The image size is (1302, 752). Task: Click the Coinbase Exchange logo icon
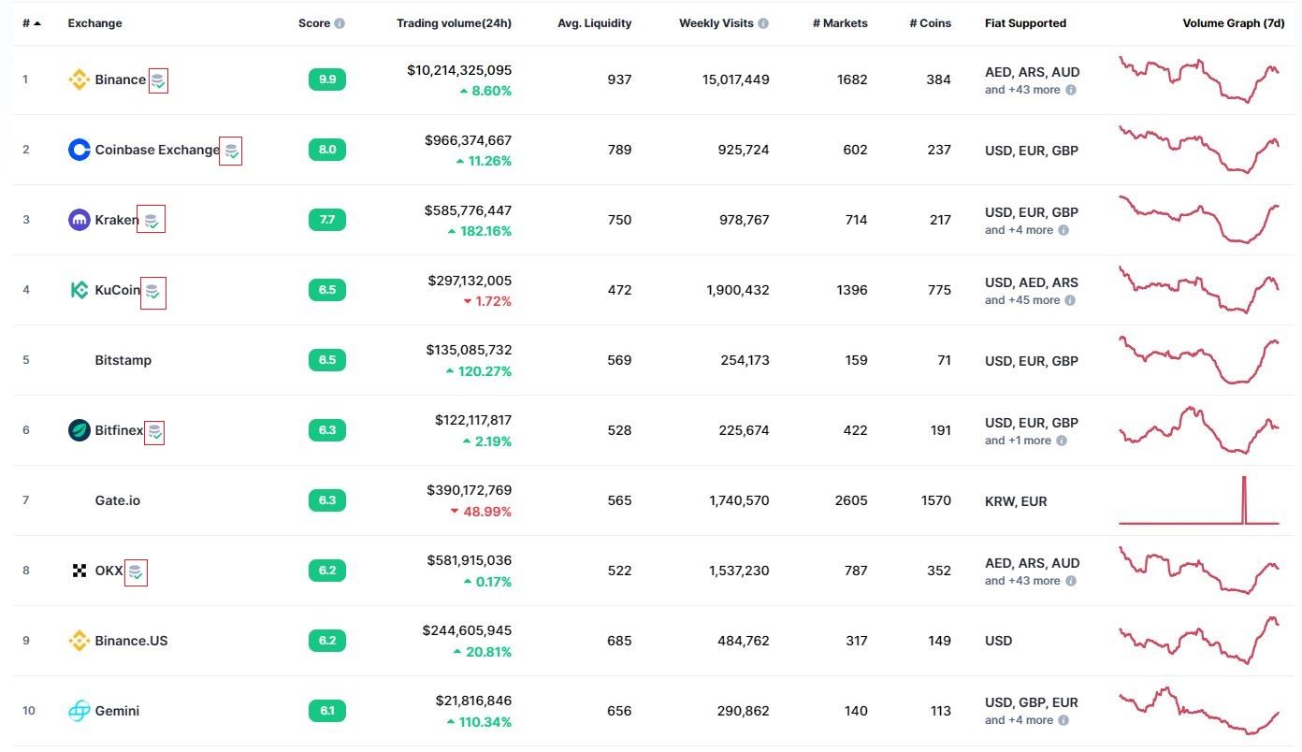tap(80, 150)
